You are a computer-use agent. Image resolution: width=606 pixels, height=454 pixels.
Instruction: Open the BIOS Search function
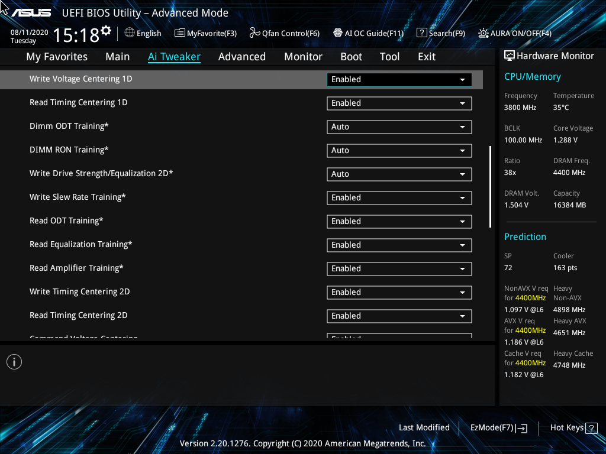[441, 33]
